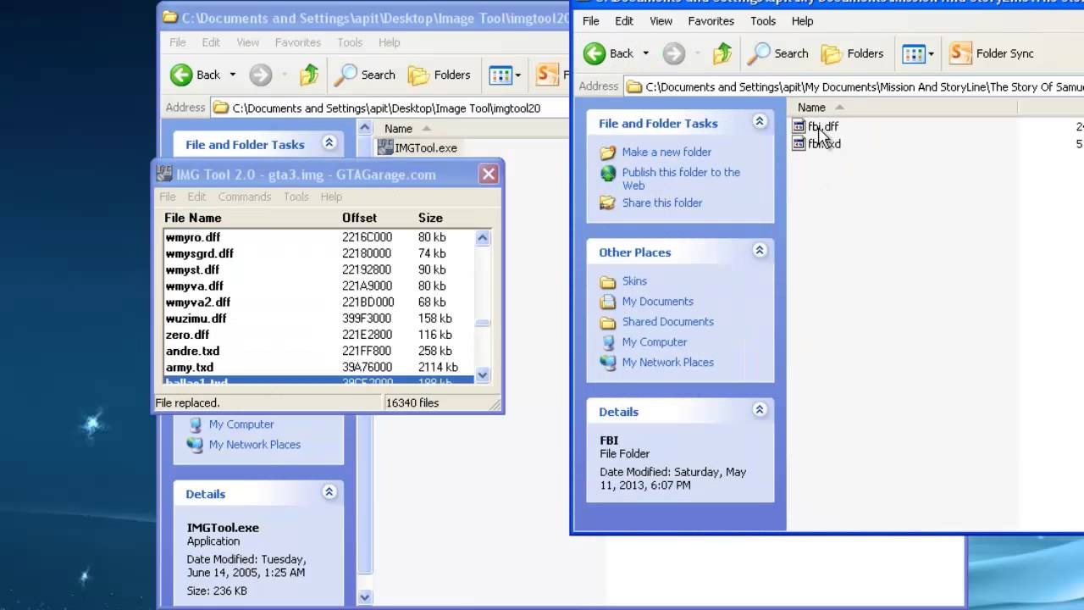
Task: Select wmysgrd.dff row in IMG Tool
Action: tap(318, 253)
